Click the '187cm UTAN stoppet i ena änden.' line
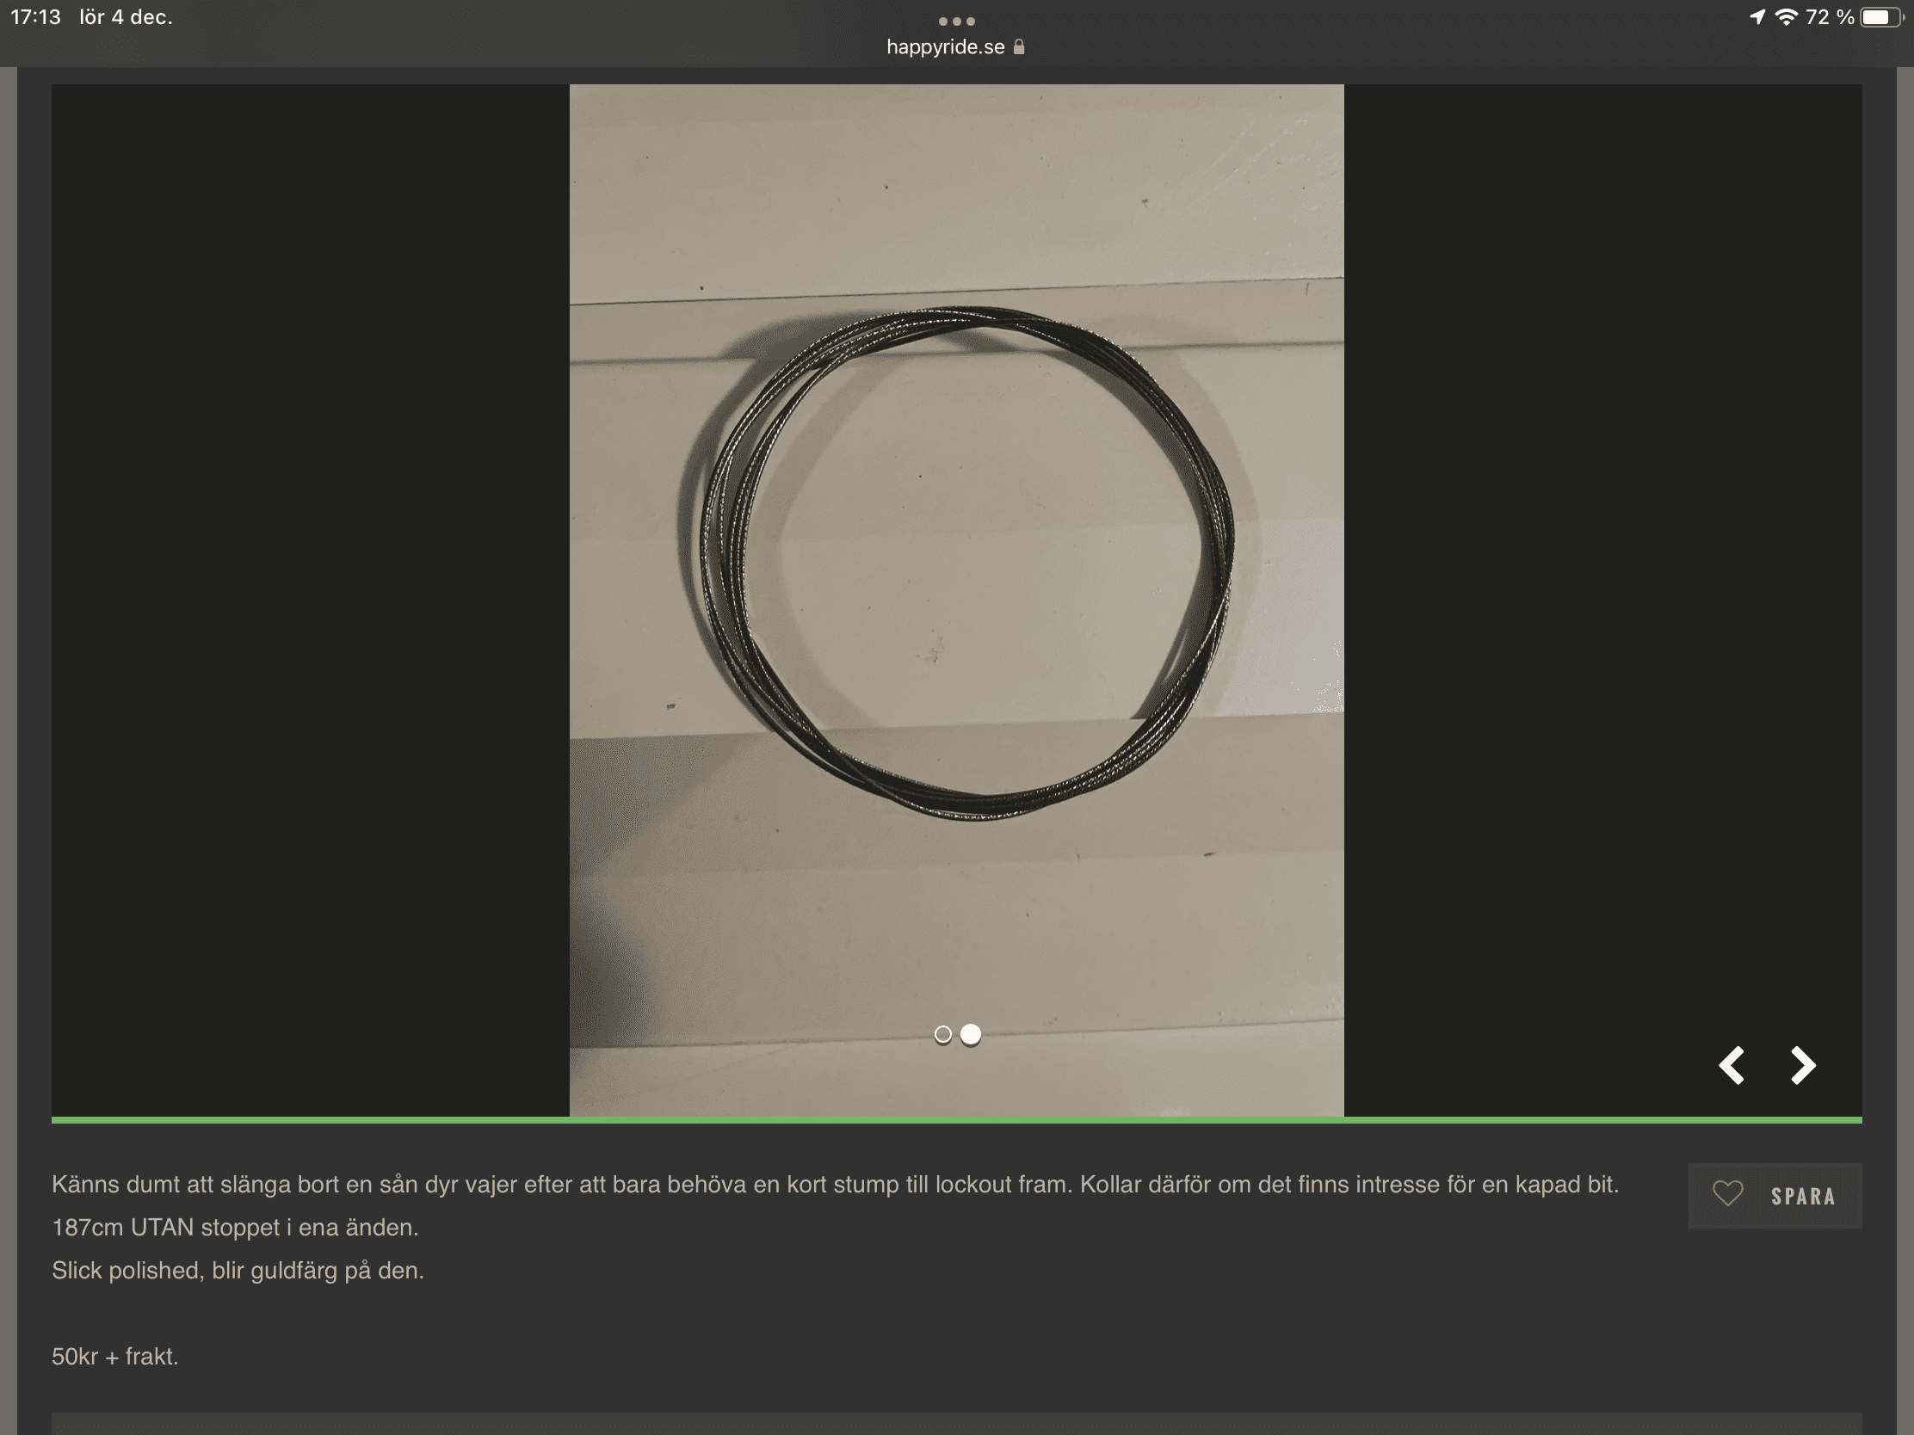Viewport: 1914px width, 1435px height. (235, 1228)
